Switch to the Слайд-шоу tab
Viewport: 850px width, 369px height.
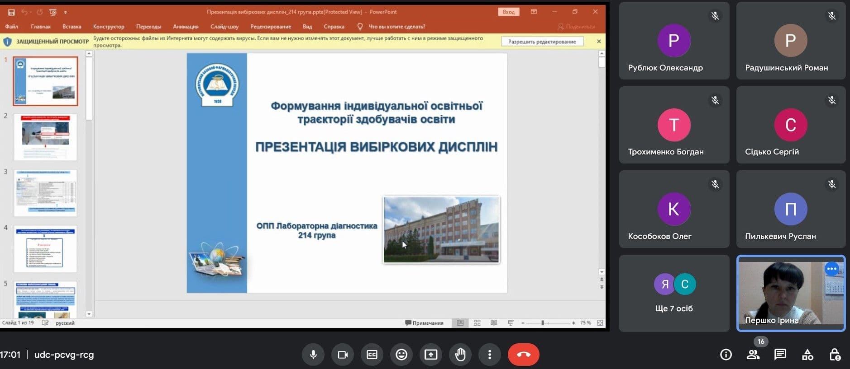[x=224, y=27]
